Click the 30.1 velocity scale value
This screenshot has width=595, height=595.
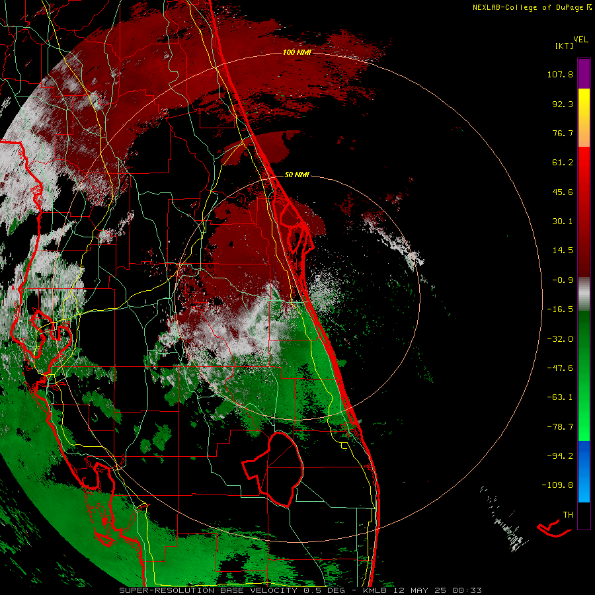coord(563,221)
